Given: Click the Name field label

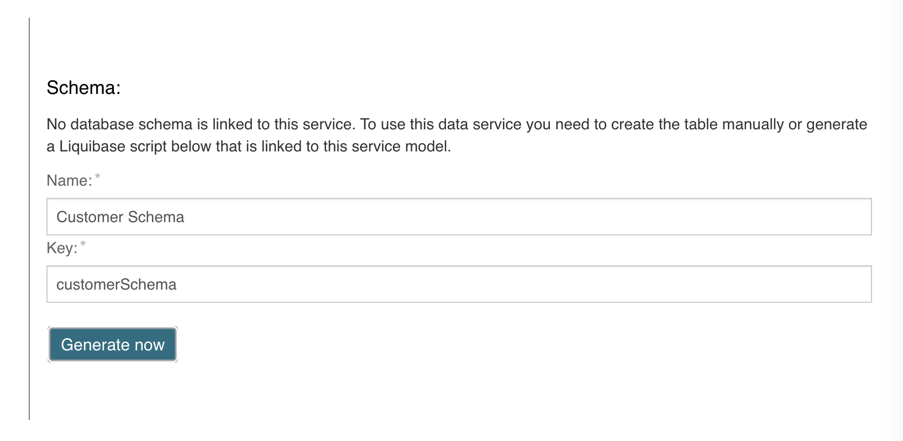Looking at the screenshot, I should tap(68, 180).
